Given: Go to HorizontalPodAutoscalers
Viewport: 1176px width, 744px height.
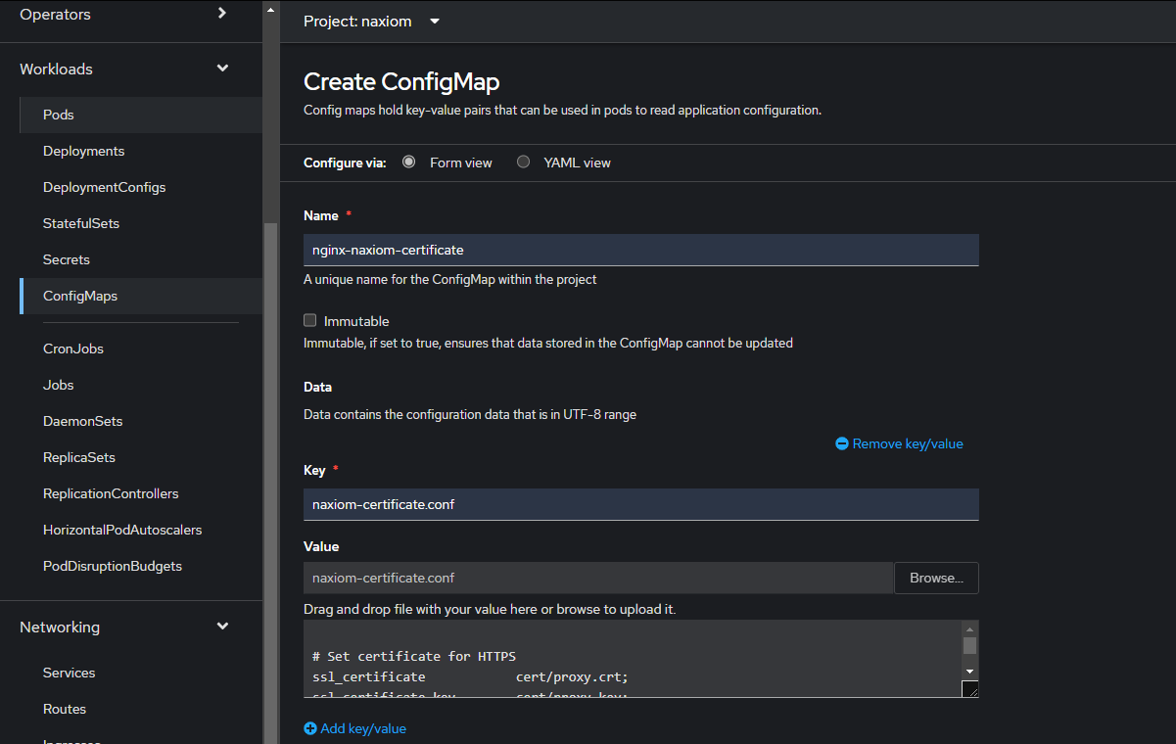Looking at the screenshot, I should pos(141,530).
